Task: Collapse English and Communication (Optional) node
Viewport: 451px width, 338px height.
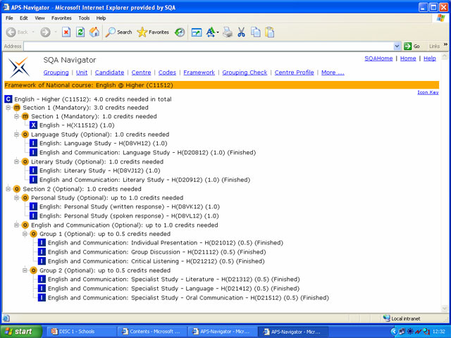Action: coord(16,225)
